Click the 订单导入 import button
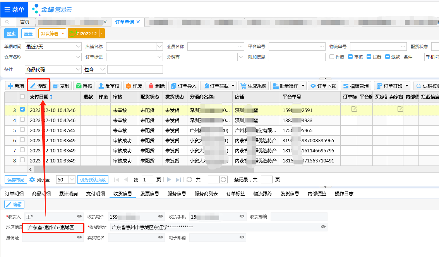This screenshot has height=257, width=439. point(183,86)
